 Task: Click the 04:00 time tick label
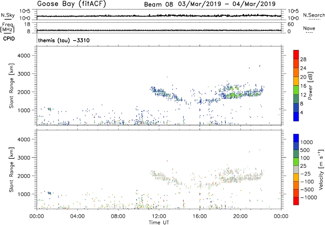coord(77,216)
